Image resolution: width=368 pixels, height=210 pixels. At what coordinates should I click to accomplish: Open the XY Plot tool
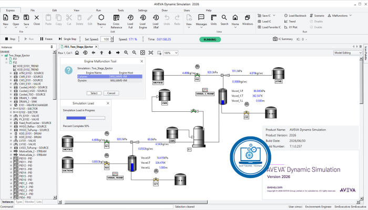coord(291,27)
